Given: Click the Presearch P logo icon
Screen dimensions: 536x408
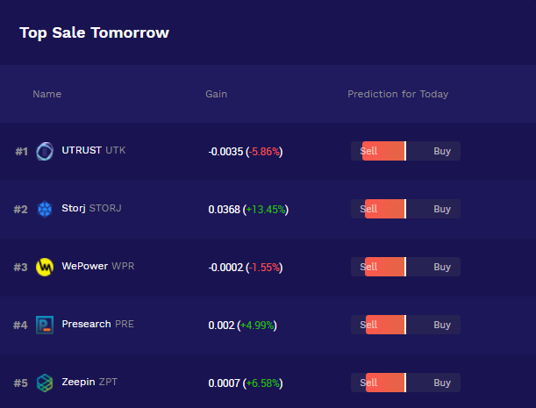Looking at the screenshot, I should tap(45, 325).
